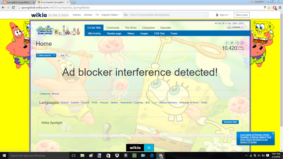The image size is (283, 159).
Task: Open the Community tab
Action: pyautogui.click(x=113, y=27)
